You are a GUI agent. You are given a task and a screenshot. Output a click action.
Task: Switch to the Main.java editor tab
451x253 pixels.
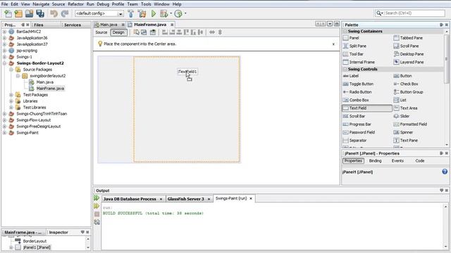(x=109, y=25)
